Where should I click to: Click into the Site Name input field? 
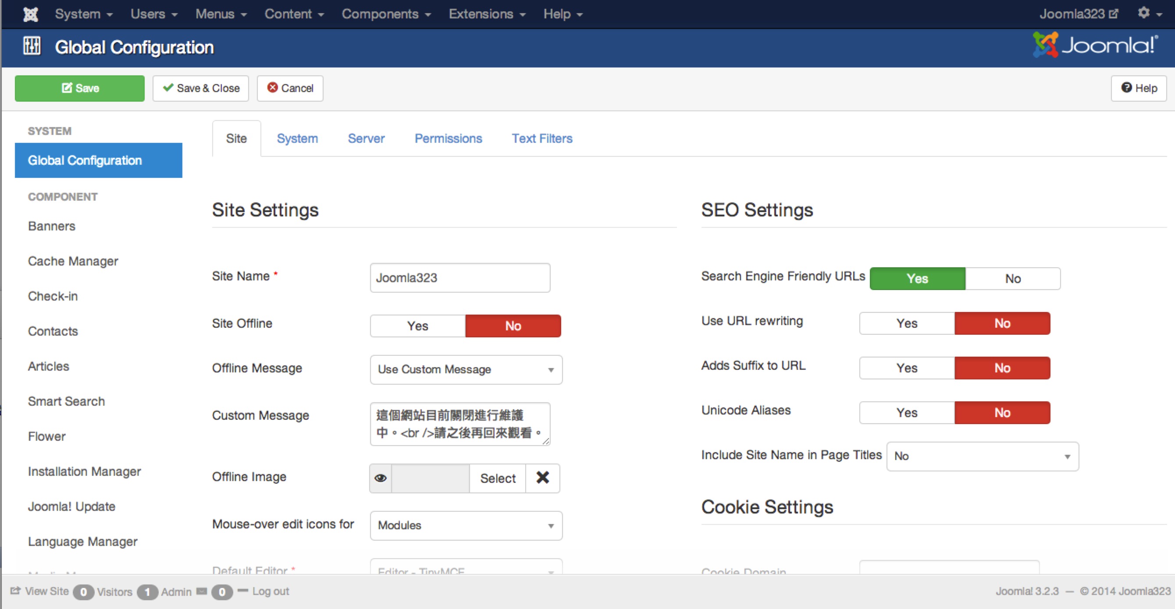click(x=460, y=278)
